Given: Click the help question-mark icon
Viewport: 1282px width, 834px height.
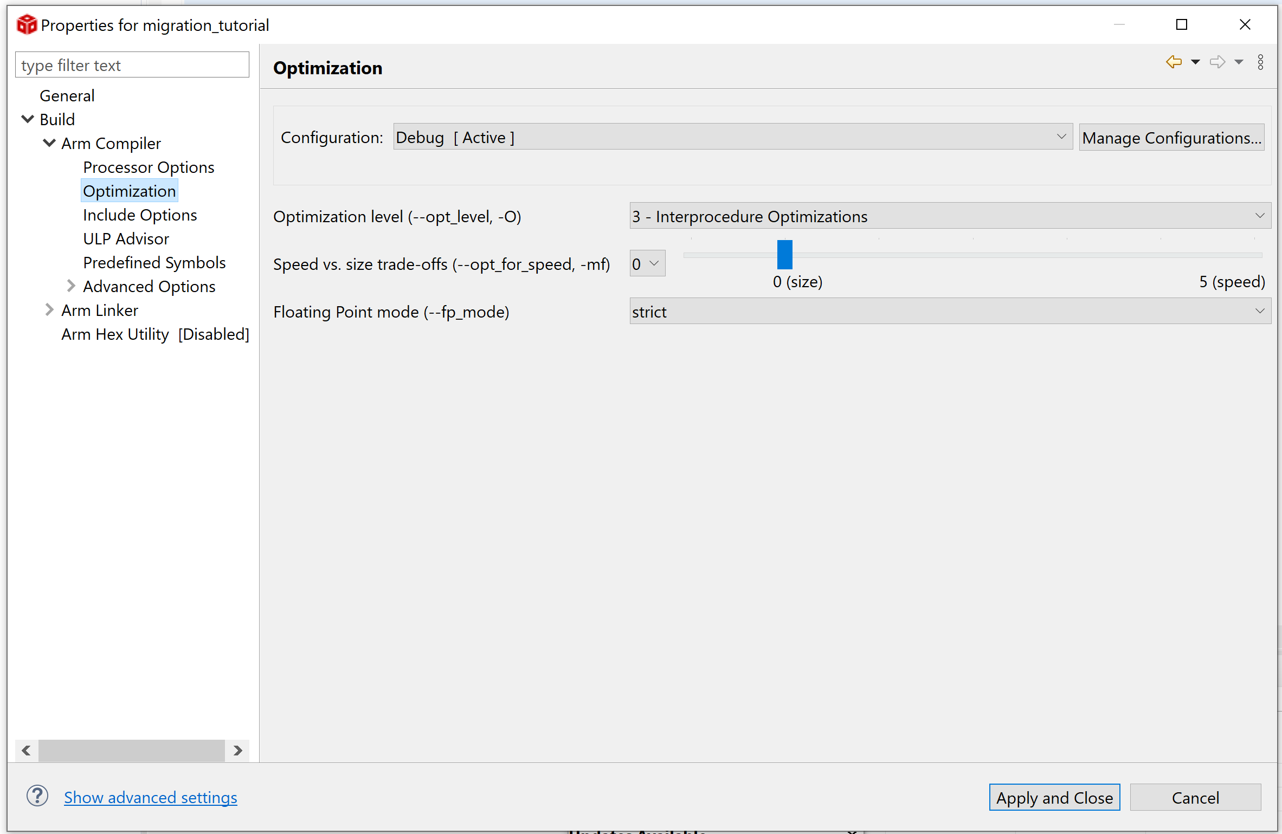Looking at the screenshot, I should coord(37,796).
